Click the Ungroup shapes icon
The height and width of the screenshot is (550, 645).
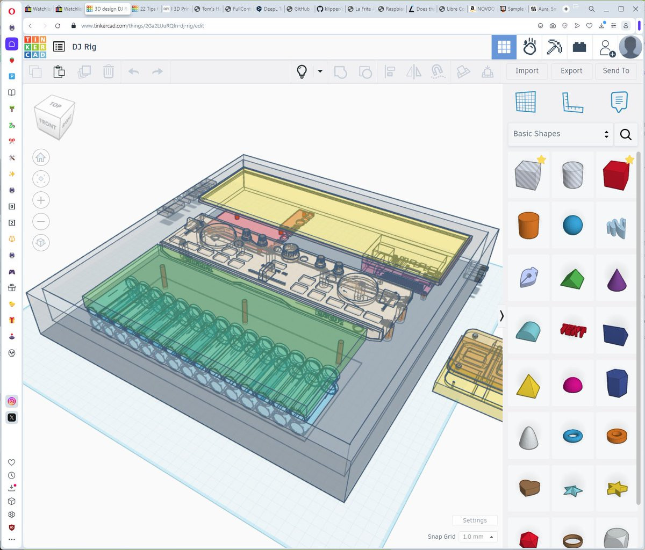[x=365, y=71]
